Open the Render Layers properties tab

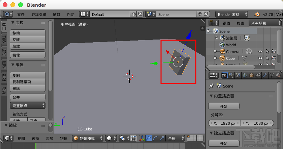[231, 75]
